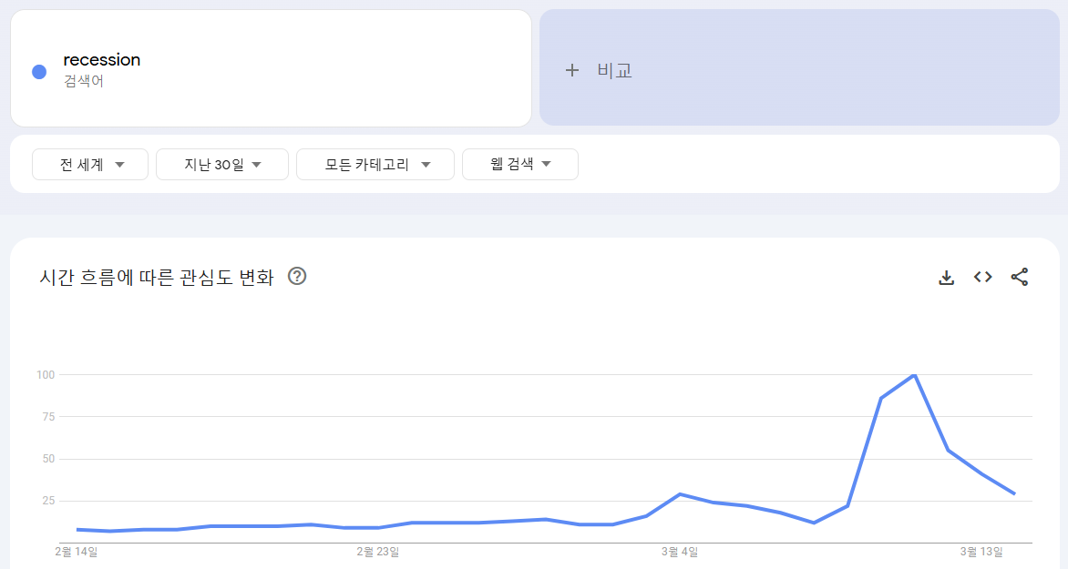Viewport: 1068px width, 569px height.
Task: Expand the 웹 검색 search type dropdown
Action: pos(520,165)
